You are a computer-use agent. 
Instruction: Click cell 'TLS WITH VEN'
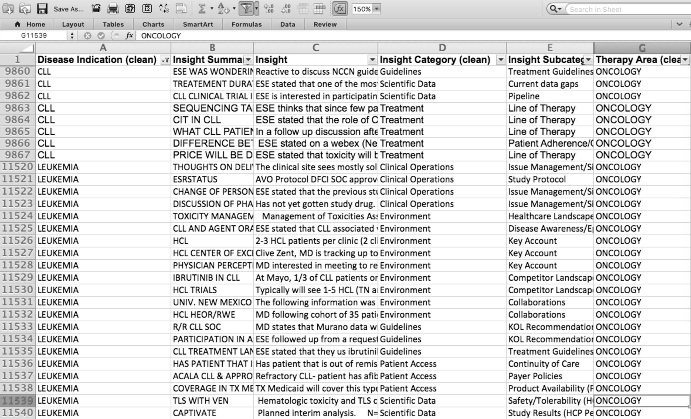212,401
